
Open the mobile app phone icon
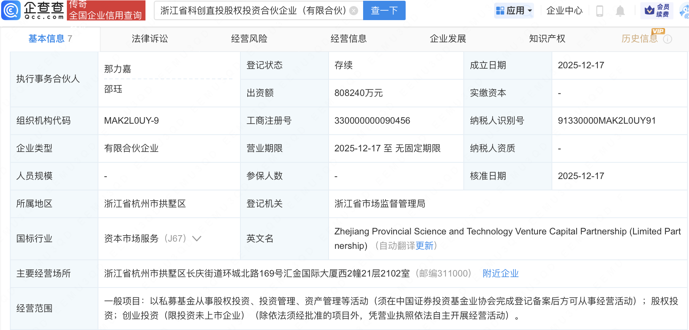(600, 11)
